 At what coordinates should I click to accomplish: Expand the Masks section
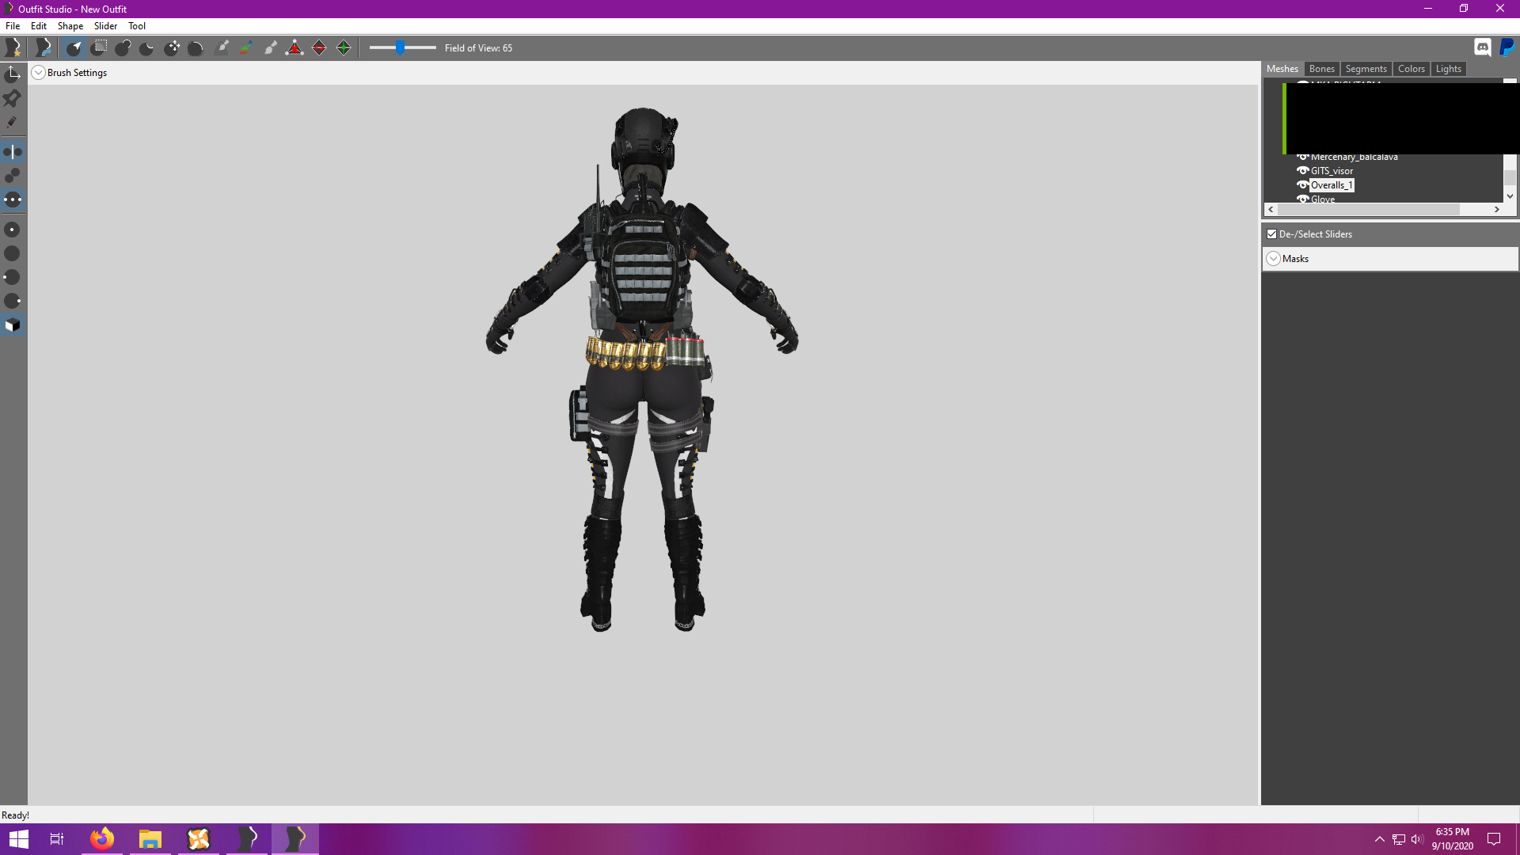[1274, 259]
